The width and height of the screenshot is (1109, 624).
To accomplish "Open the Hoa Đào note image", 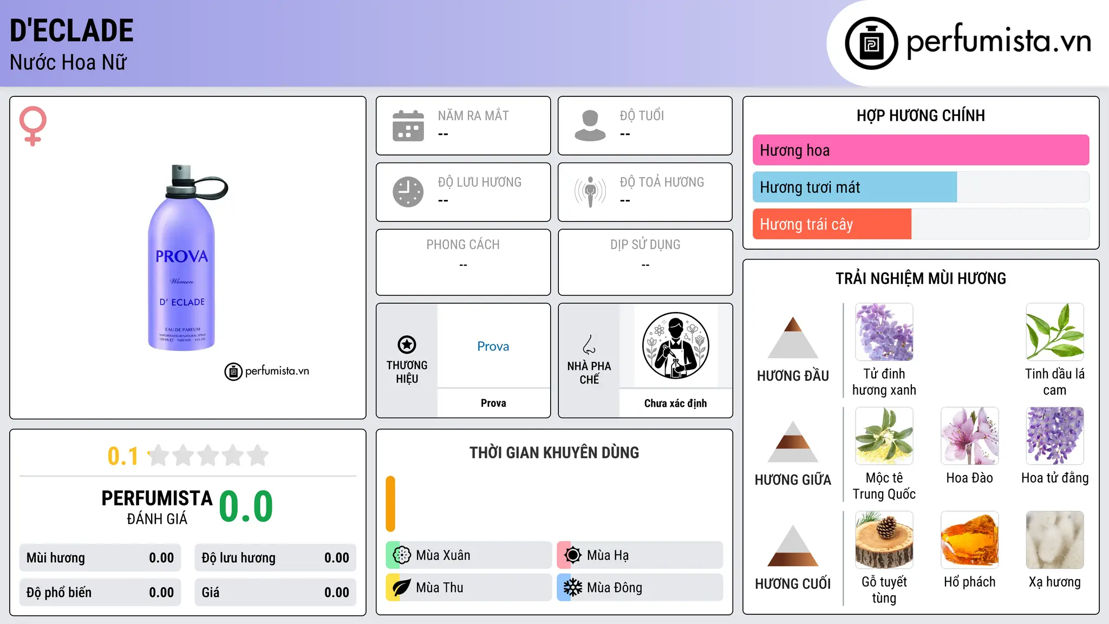I will pyautogui.click(x=969, y=436).
